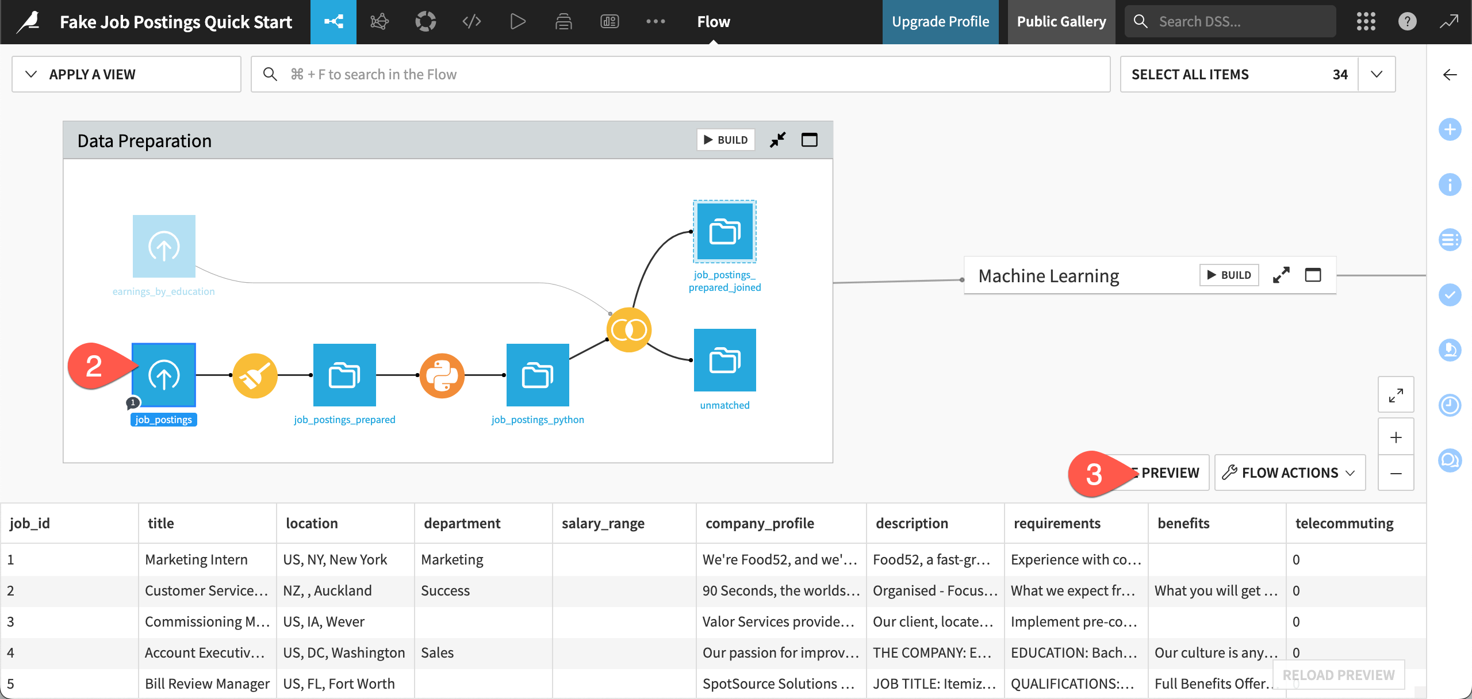Expand the Machine Learning zone to fullscreen
Image resolution: width=1472 pixels, height=699 pixels.
click(1281, 275)
